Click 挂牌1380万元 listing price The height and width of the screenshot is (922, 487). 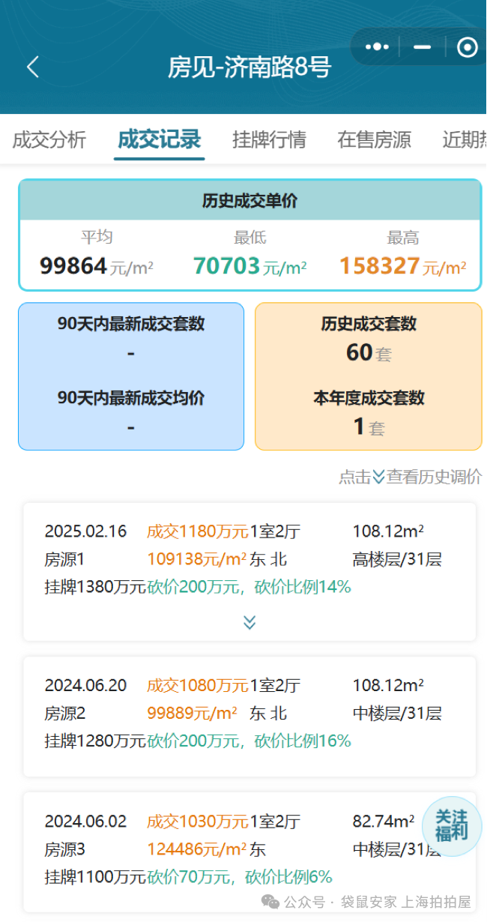click(95, 587)
